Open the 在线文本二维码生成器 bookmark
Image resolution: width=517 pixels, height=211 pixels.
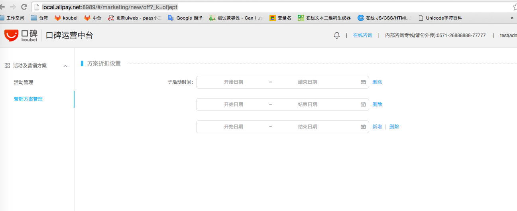324,18
